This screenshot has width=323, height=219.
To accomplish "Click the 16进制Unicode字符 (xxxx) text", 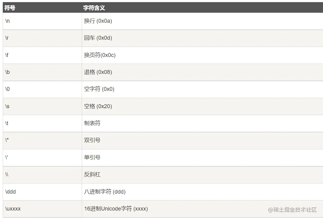I will click(116, 209).
